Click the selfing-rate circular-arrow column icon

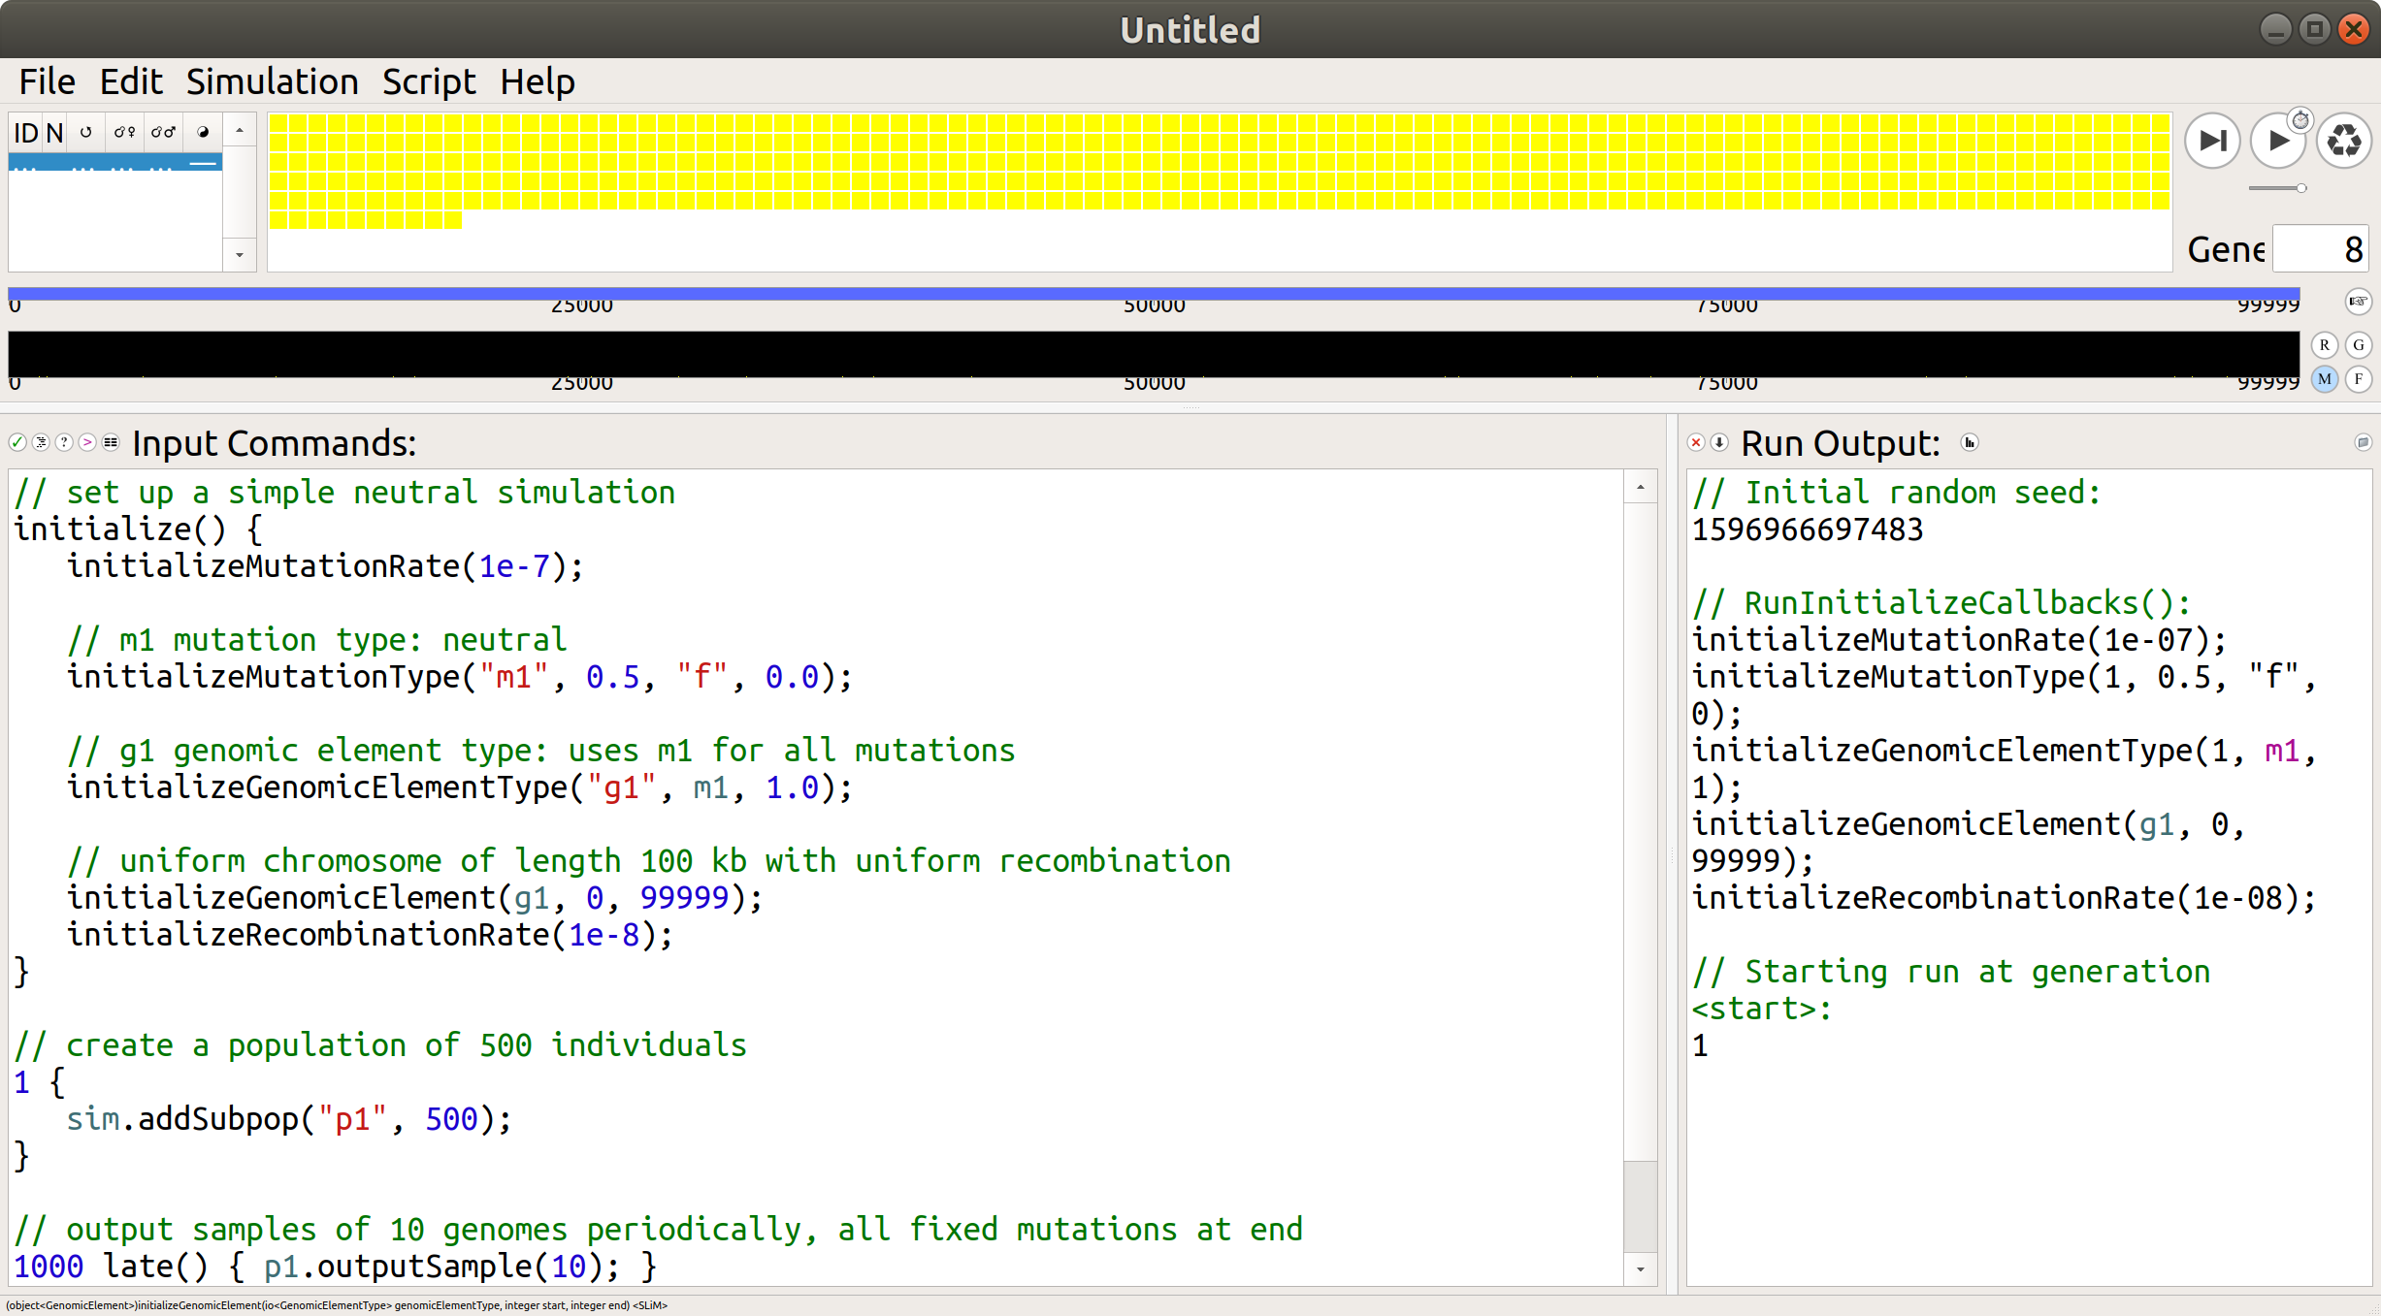[x=85, y=131]
